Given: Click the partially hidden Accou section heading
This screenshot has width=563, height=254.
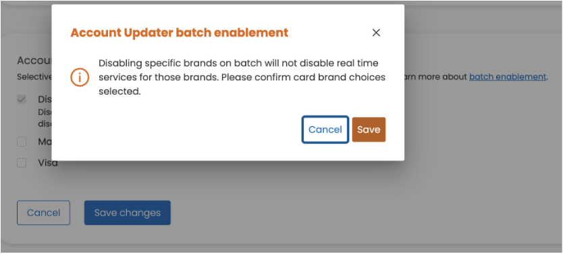Looking at the screenshot, I should tap(34, 61).
